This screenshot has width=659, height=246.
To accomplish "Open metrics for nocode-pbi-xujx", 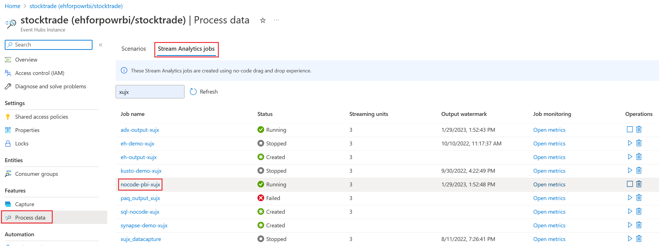I will [549, 184].
